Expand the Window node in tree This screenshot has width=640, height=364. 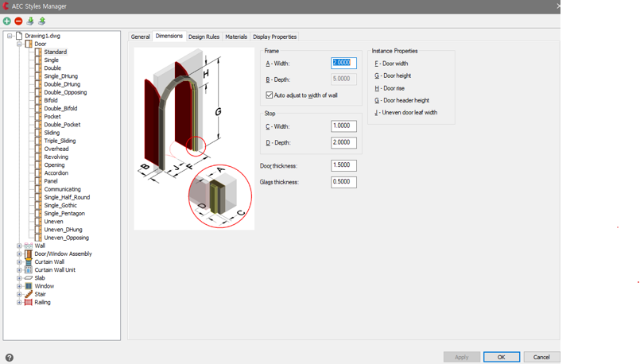[x=19, y=286]
